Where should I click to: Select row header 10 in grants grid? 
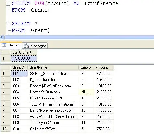(6, 129)
